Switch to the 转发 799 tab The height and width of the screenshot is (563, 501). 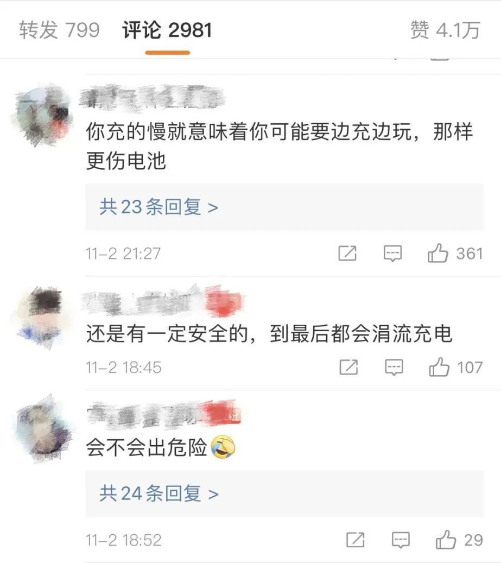[x=59, y=30]
